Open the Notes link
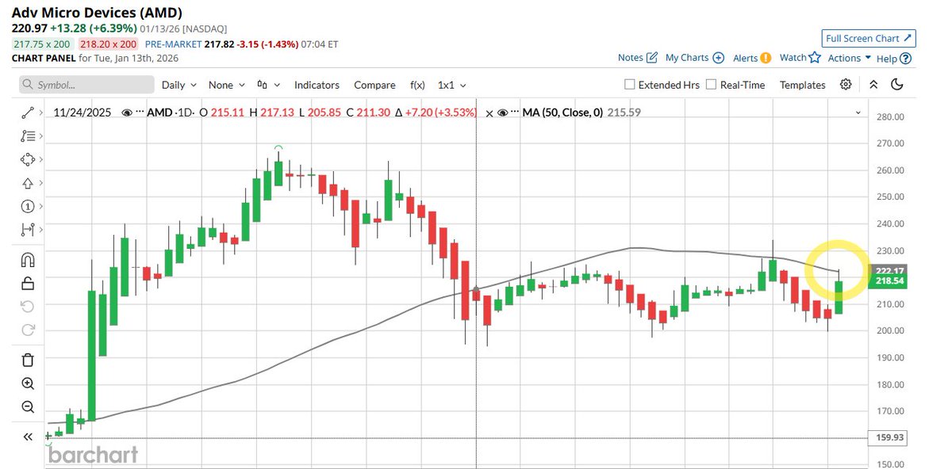 [x=630, y=58]
